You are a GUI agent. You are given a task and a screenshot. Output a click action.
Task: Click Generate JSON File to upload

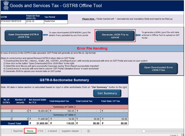[x=115, y=36]
